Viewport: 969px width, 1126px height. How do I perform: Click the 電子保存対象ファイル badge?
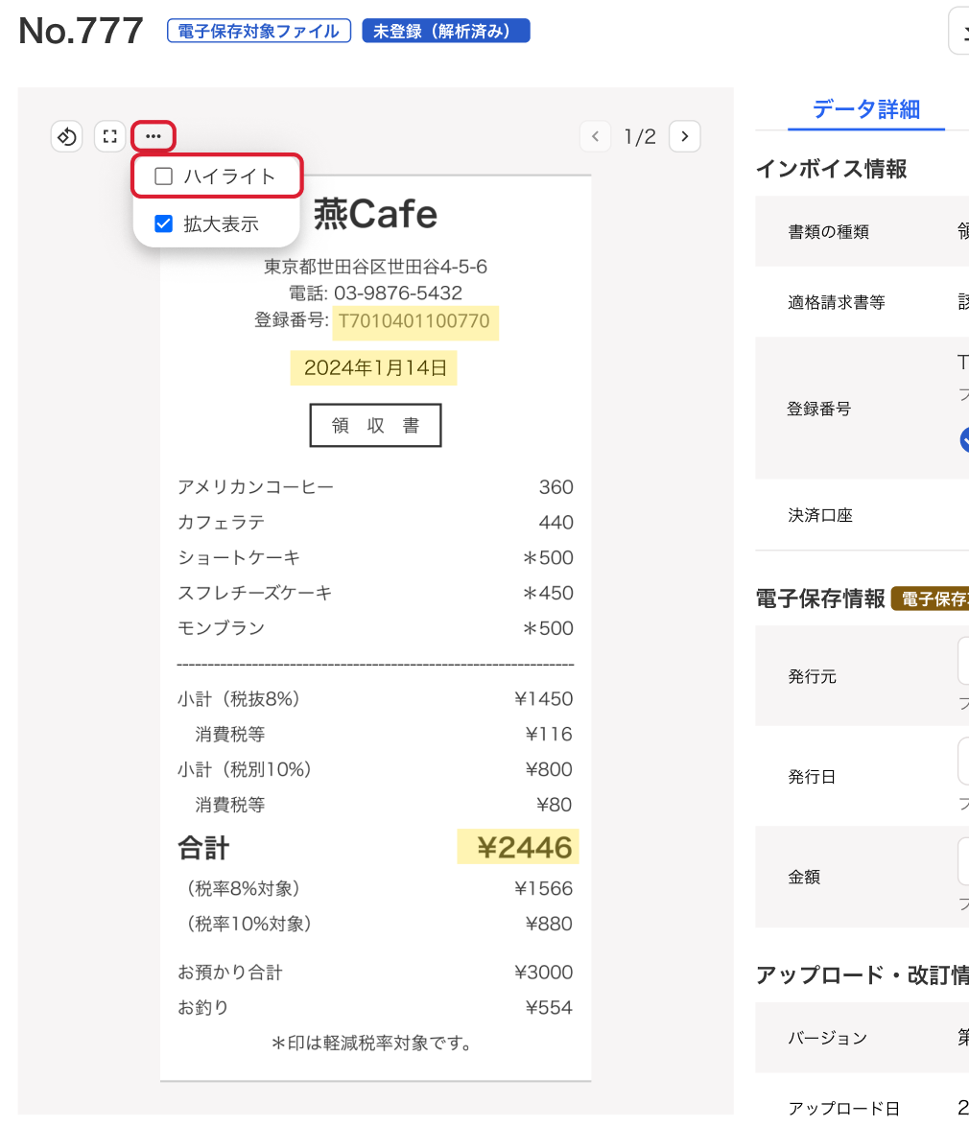[x=259, y=32]
